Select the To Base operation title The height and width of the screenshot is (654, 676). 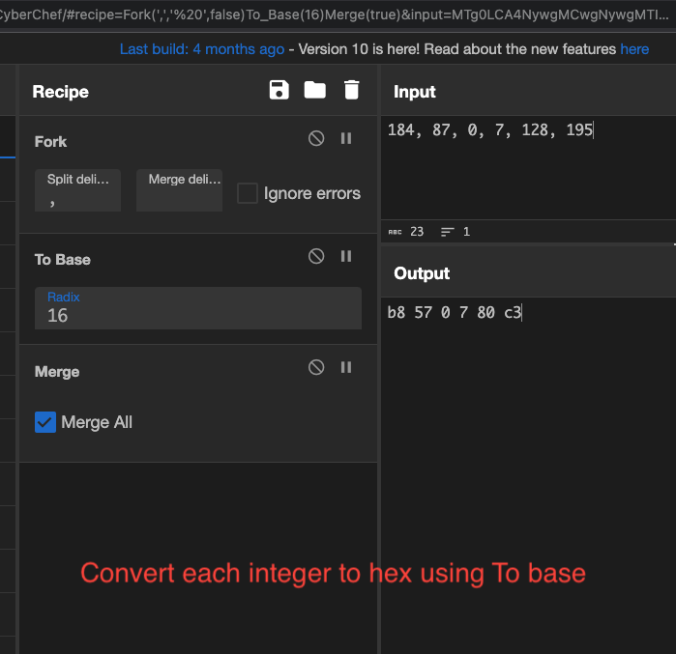point(63,260)
